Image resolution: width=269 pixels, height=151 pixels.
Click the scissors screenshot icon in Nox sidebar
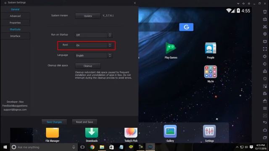(265, 27)
